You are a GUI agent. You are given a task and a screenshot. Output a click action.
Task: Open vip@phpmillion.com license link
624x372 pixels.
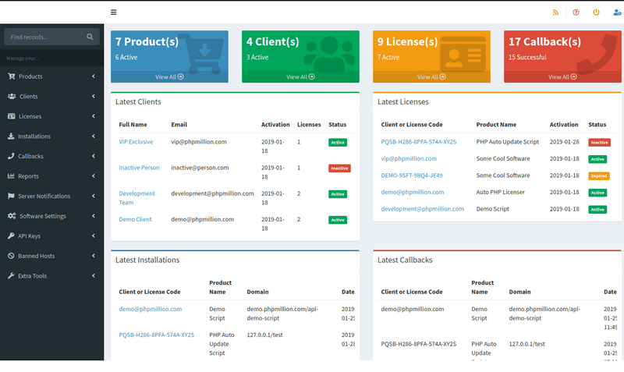click(409, 158)
